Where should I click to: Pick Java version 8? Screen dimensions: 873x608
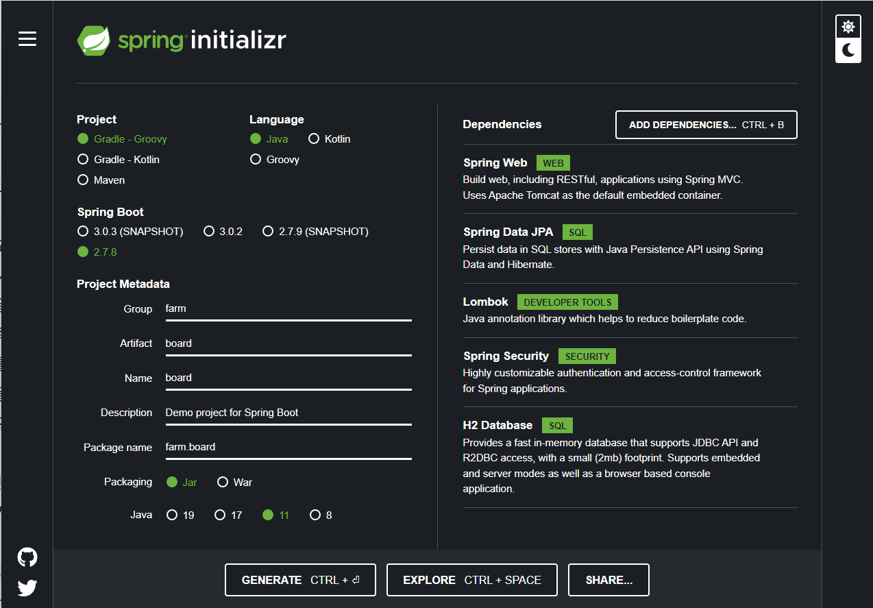point(321,515)
